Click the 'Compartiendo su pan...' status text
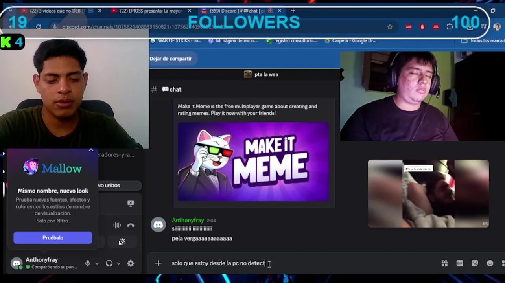Screen dimensions: 505x283 point(54,267)
